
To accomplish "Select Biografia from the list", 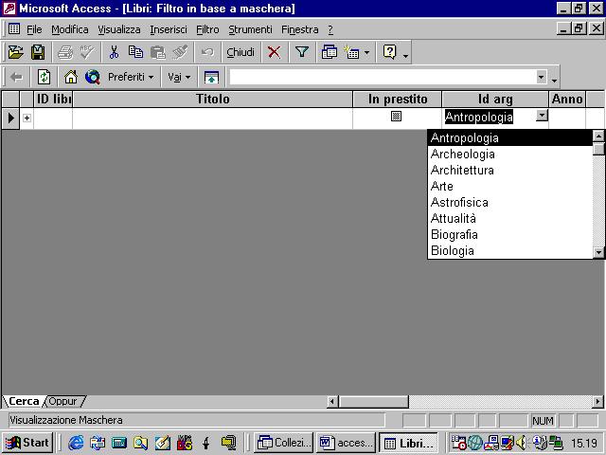I will (510, 234).
